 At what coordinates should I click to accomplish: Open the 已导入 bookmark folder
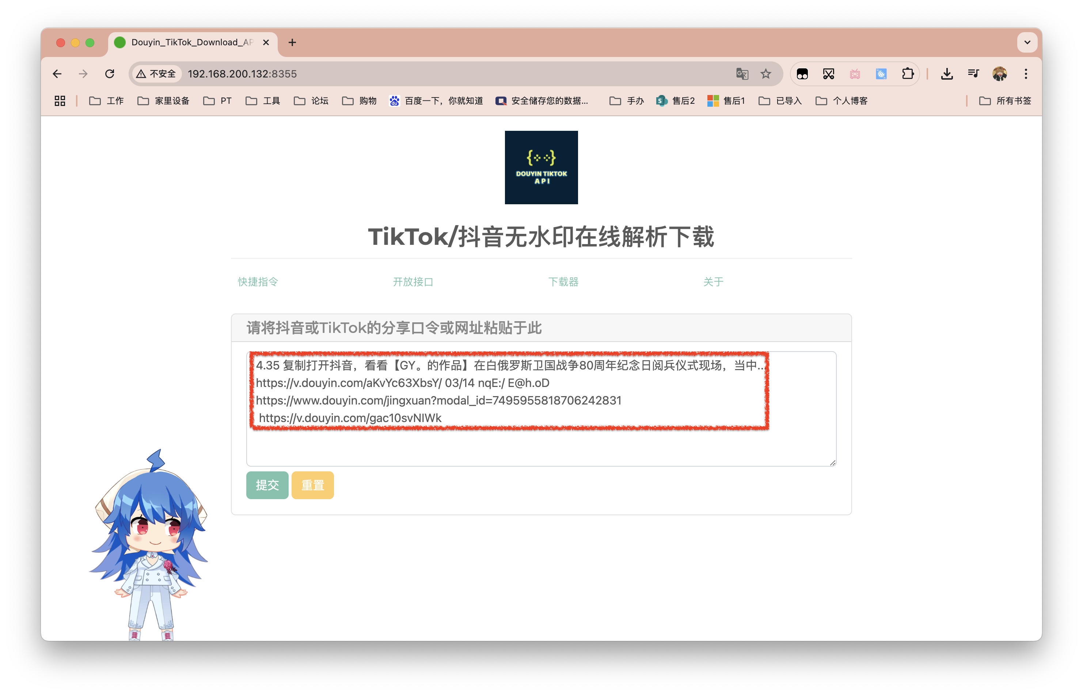tap(780, 100)
